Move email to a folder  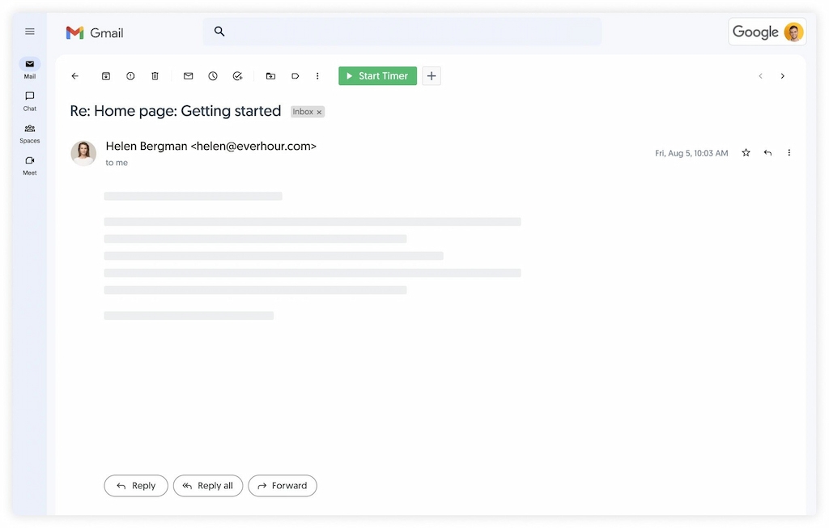coord(270,76)
